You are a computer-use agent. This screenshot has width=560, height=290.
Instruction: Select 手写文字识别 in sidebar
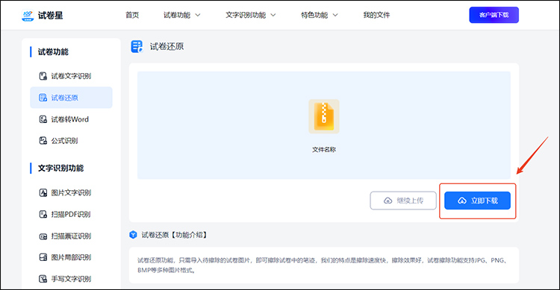coord(71,279)
